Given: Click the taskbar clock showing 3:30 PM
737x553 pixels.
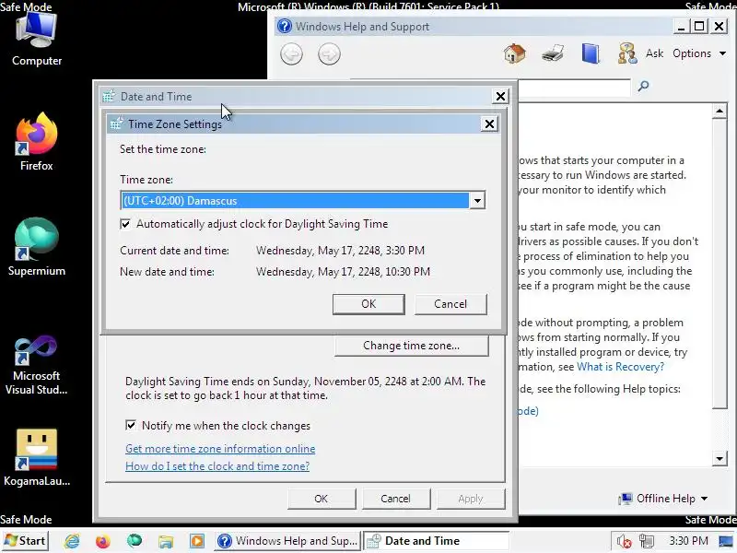Looking at the screenshot, I should pyautogui.click(x=688, y=541).
